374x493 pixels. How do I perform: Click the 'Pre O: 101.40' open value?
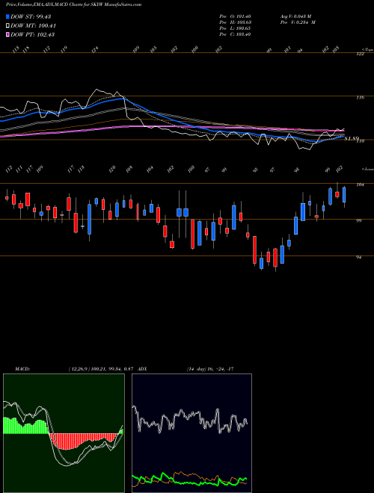point(235,16)
